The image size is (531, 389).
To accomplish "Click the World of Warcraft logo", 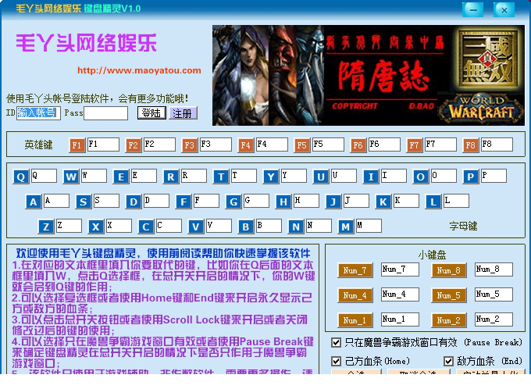I will pyautogui.click(x=481, y=109).
